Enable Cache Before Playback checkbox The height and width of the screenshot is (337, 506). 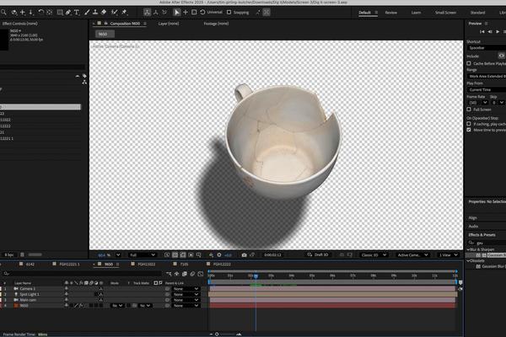coord(469,63)
